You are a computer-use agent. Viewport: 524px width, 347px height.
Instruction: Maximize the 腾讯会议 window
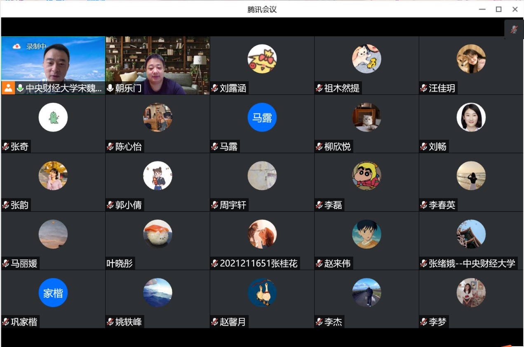(498, 9)
